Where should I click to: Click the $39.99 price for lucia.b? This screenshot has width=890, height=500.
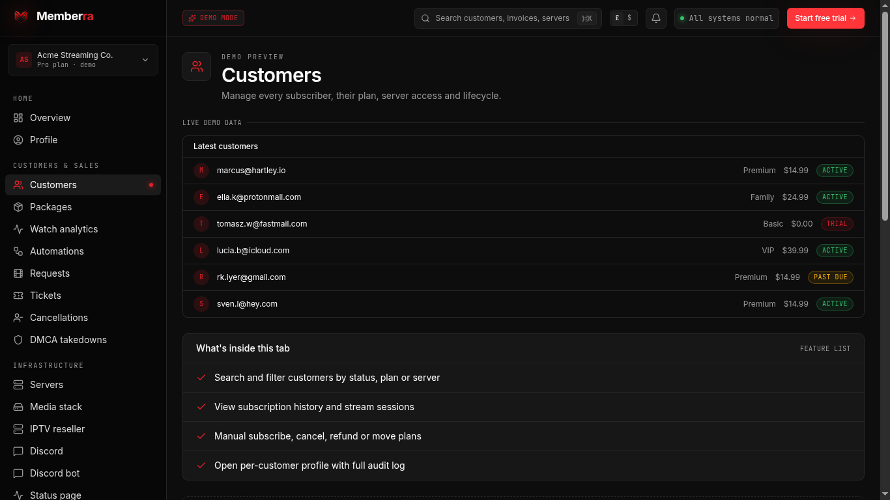[796, 251]
